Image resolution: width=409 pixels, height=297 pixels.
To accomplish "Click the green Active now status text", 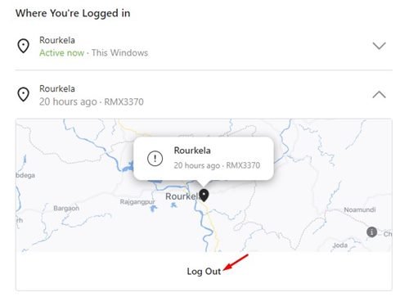I will coord(61,52).
